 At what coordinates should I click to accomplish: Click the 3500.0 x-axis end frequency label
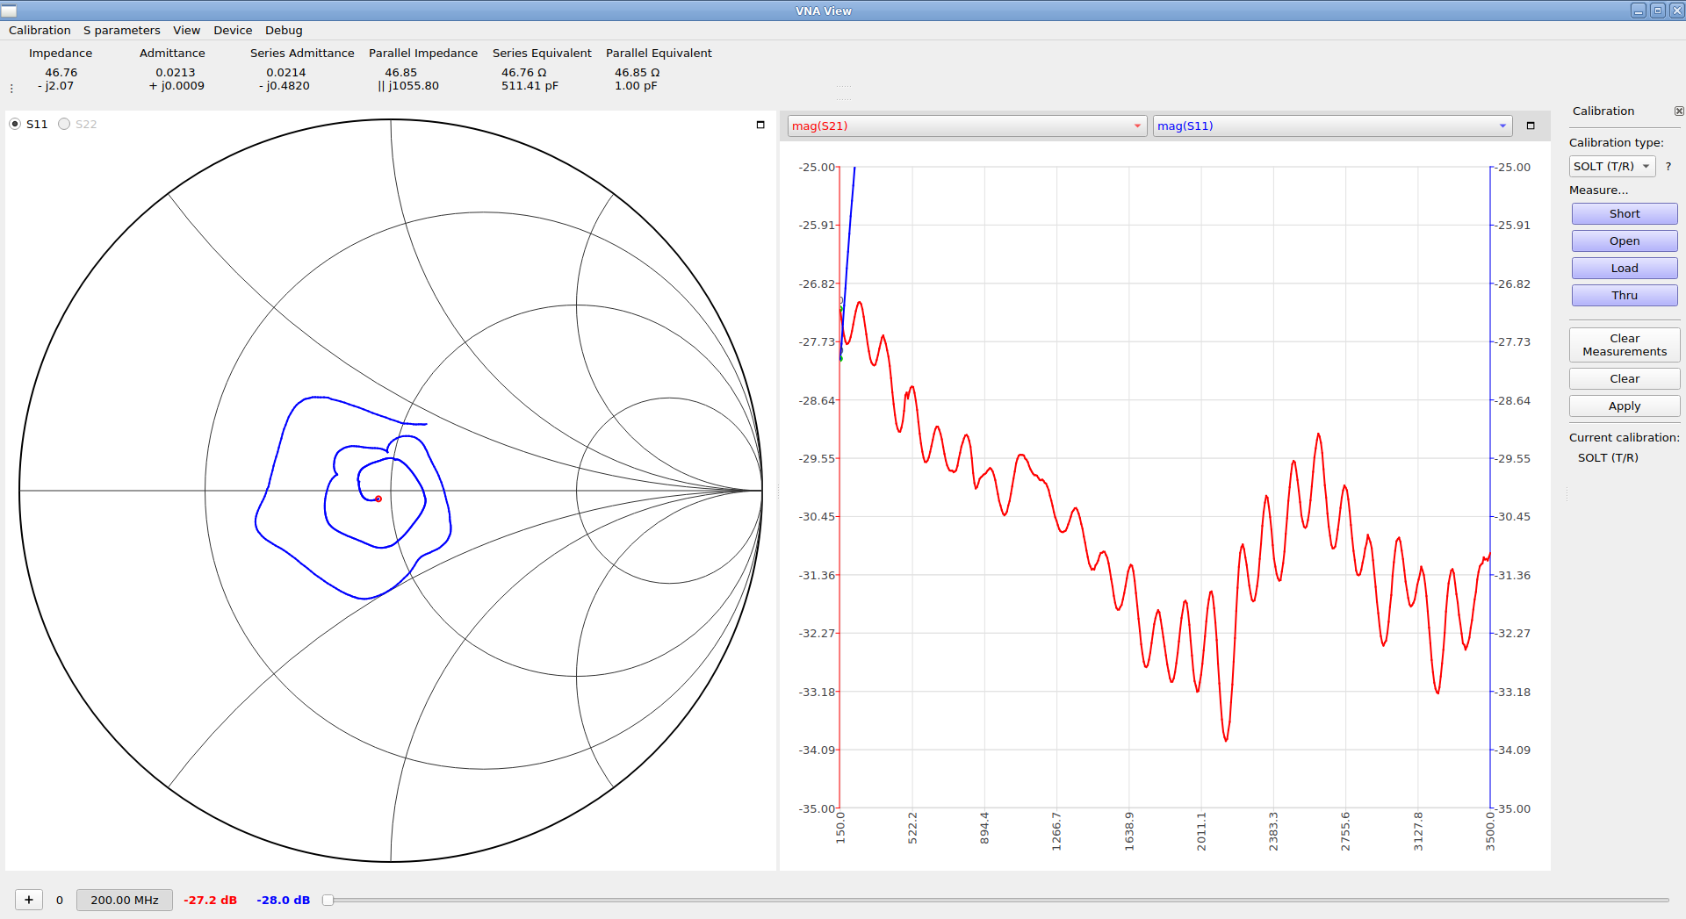point(1490,830)
